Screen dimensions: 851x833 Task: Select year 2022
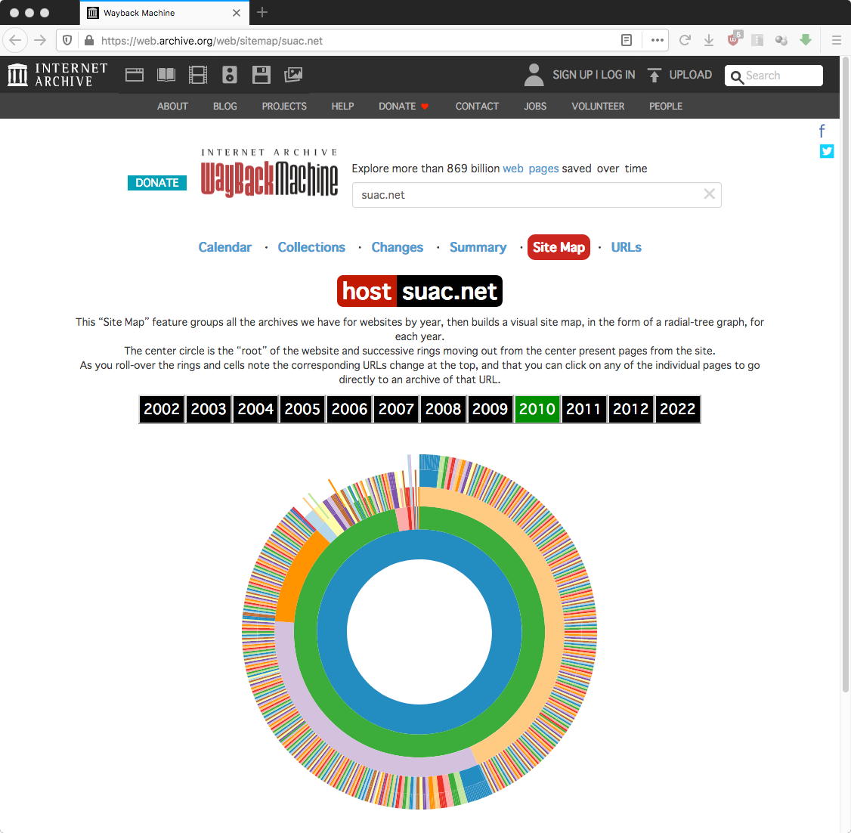[x=677, y=409]
